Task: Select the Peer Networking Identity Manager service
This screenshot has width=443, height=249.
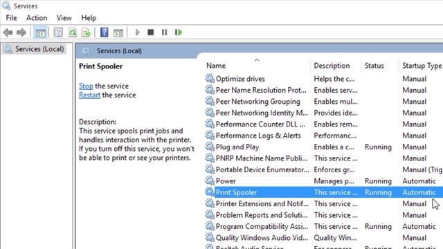Action: (x=262, y=113)
